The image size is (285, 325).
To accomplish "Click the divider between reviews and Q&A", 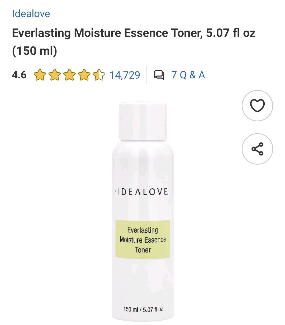I will coord(147,75).
